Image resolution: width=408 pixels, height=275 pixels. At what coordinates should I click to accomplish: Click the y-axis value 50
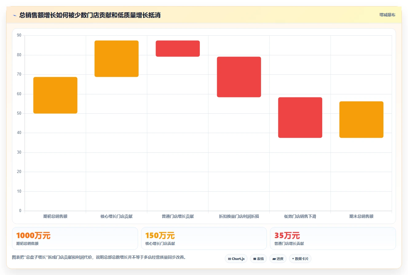(x=19, y=113)
